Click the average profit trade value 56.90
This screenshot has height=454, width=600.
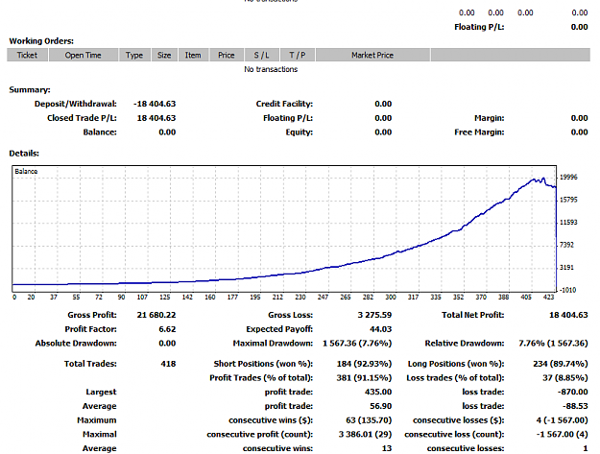click(381, 406)
